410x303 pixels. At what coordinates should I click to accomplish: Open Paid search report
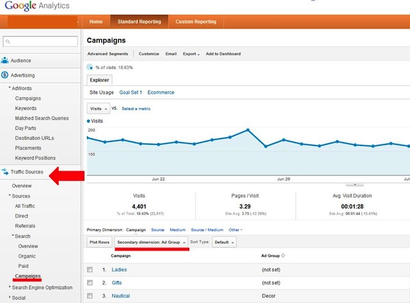click(23, 266)
